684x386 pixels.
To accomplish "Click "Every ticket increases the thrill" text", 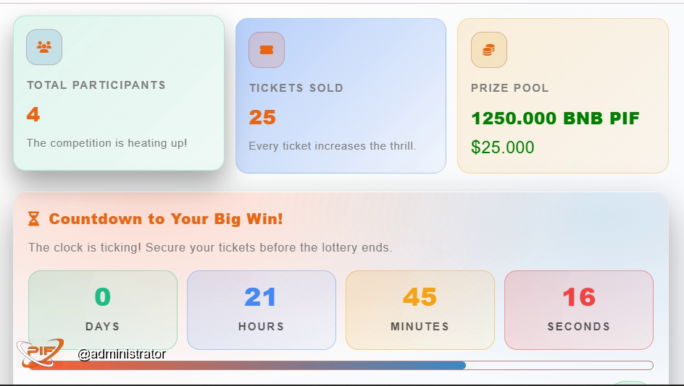I will [x=332, y=146].
